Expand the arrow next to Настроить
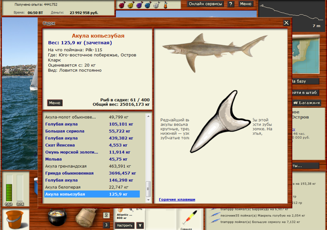This screenshot has width=327, height=230. [140, 225]
